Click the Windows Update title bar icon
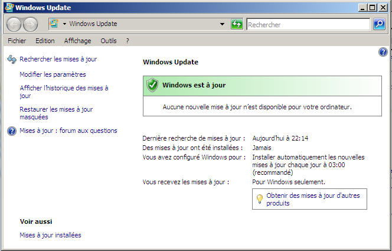 point(9,8)
